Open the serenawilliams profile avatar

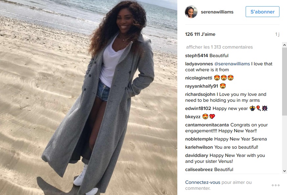coord(191,12)
